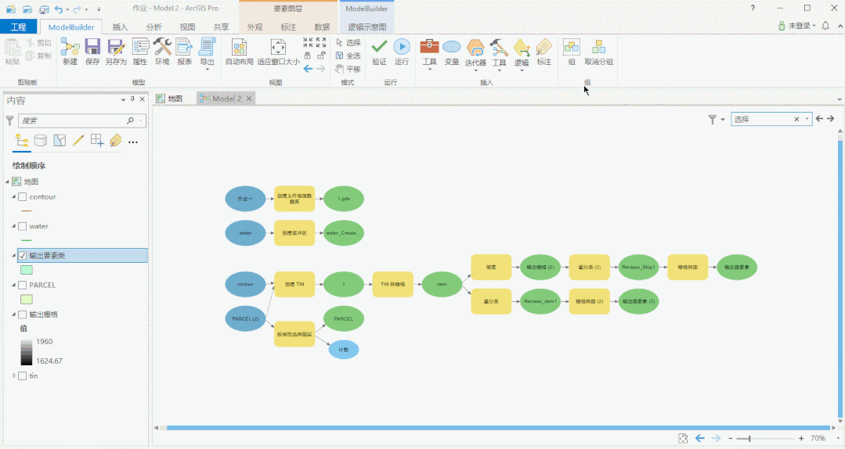Click the zoom slider handle
The image size is (845, 449).
tap(749, 438)
